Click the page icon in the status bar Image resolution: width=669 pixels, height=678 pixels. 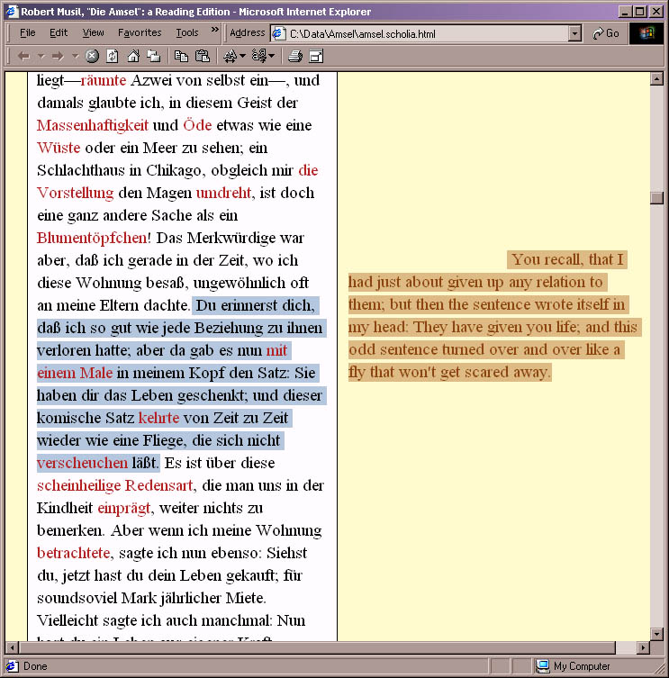(x=12, y=666)
